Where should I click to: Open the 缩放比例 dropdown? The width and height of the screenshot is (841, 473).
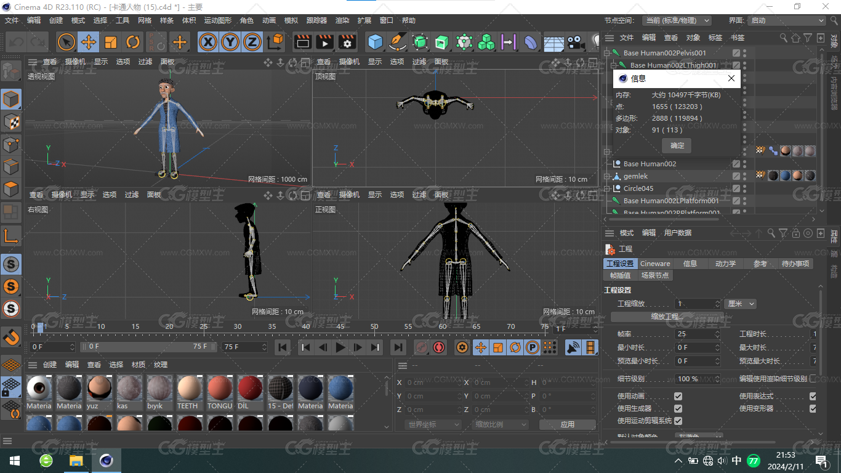pos(501,424)
